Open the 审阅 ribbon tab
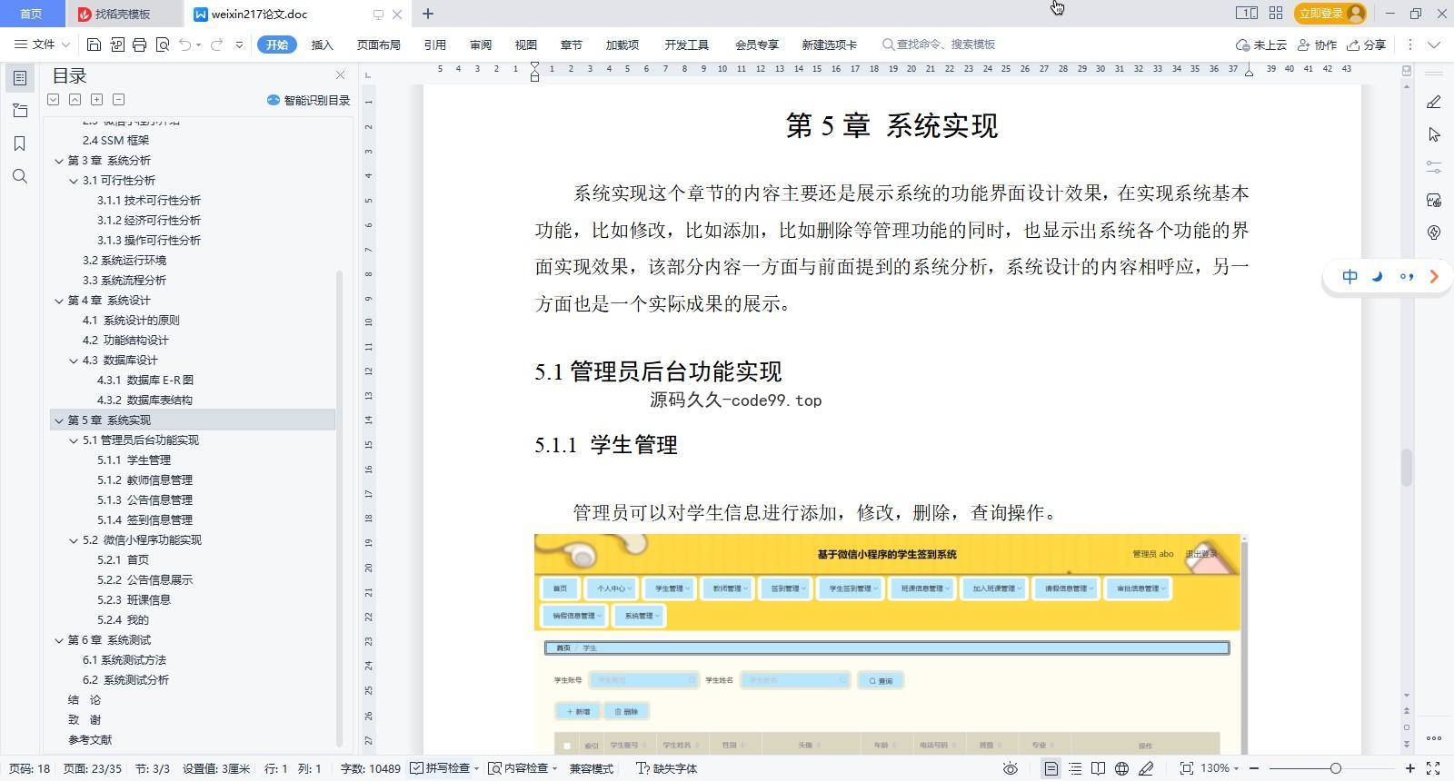Viewport: 1454px width, 781px height. tap(481, 44)
